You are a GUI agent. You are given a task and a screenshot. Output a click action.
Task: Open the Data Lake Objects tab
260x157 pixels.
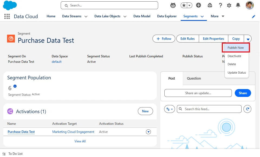click(107, 16)
